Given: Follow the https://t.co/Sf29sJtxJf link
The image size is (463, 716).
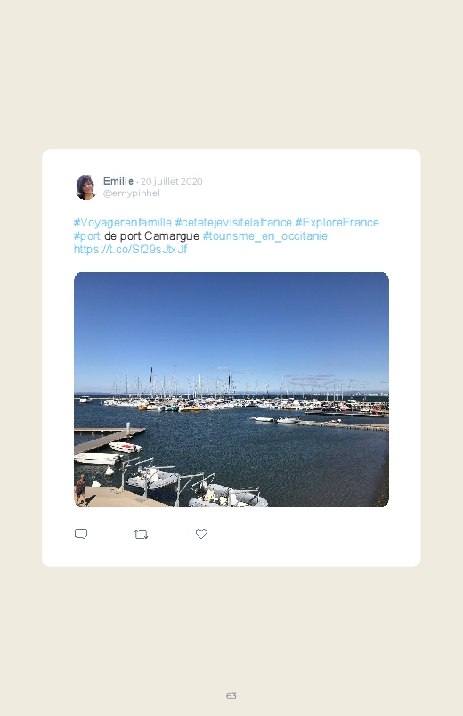Looking at the screenshot, I should [131, 249].
